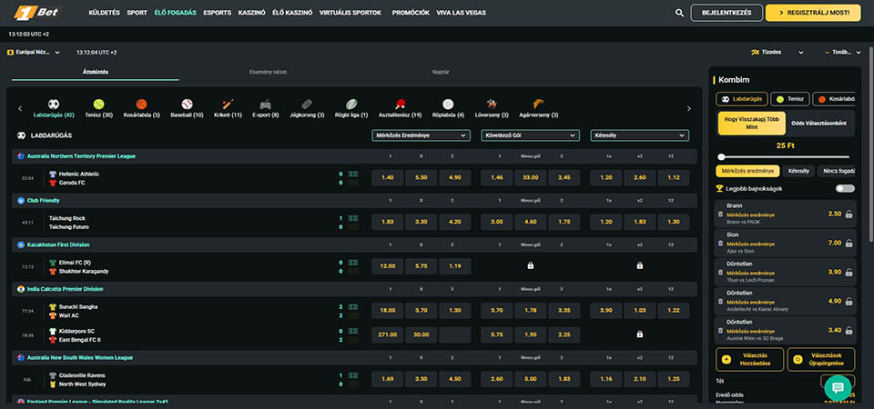Click Választás Hozzáadása button
874x409 pixels.
(749, 360)
